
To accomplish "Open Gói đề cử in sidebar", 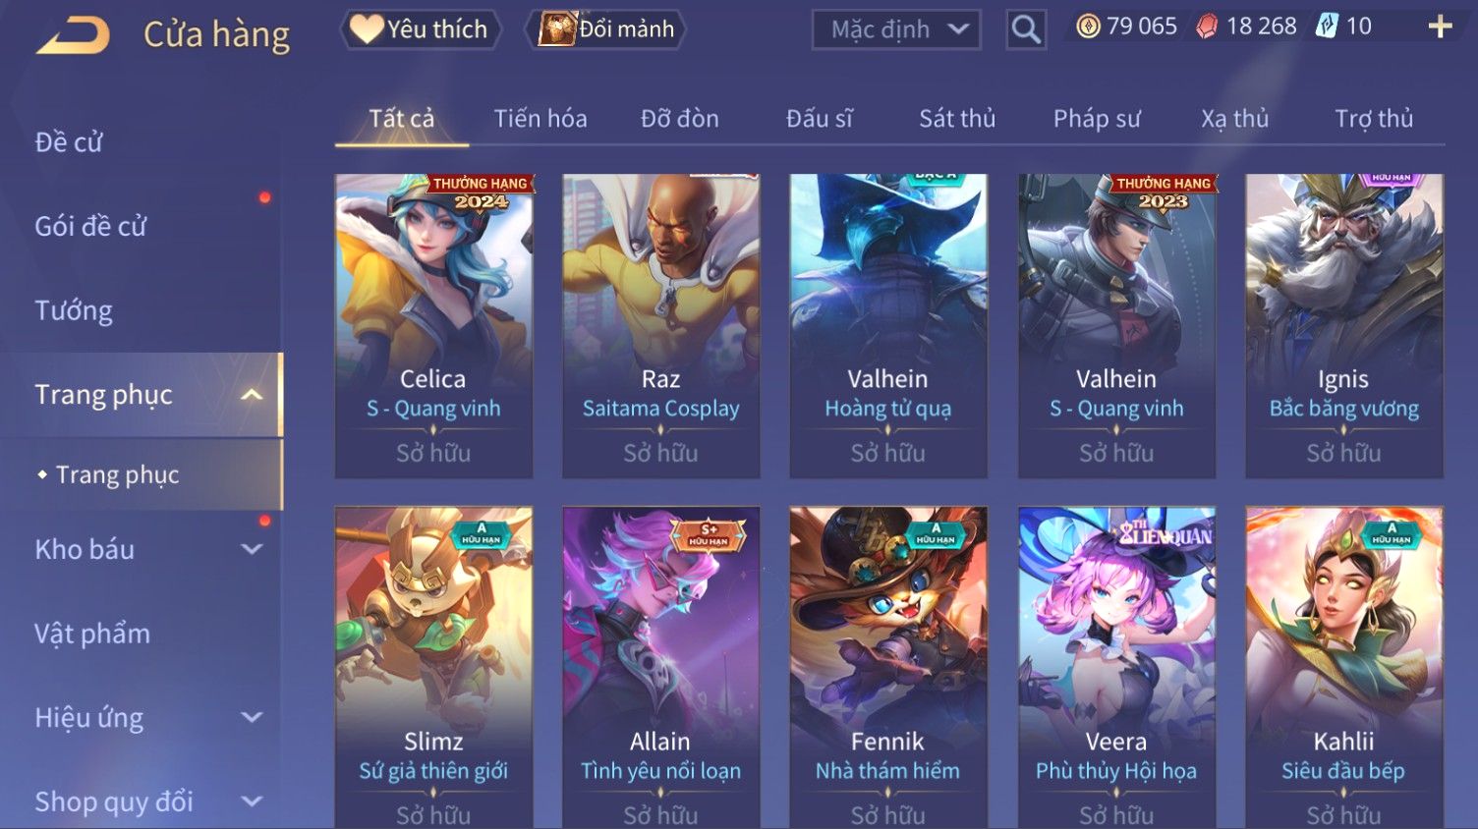I will pos(90,226).
